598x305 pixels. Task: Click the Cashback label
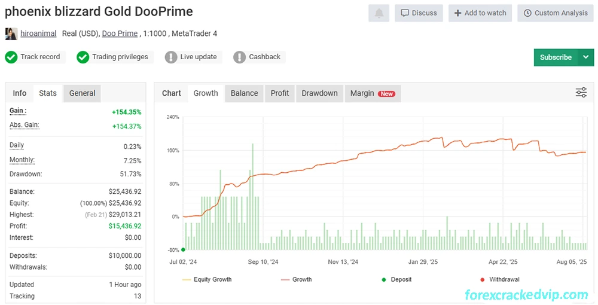265,57
